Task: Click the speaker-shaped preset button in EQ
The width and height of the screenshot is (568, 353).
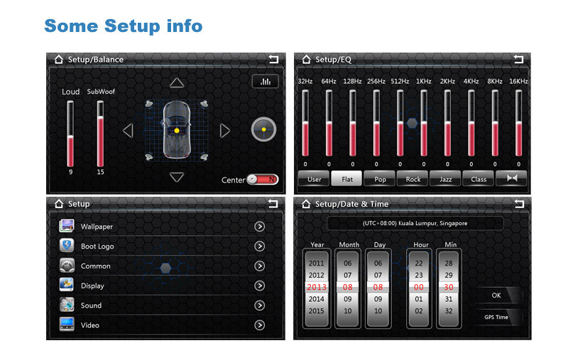Action: click(x=511, y=179)
